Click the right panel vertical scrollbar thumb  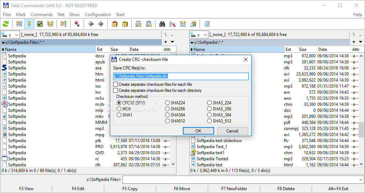click(x=361, y=130)
